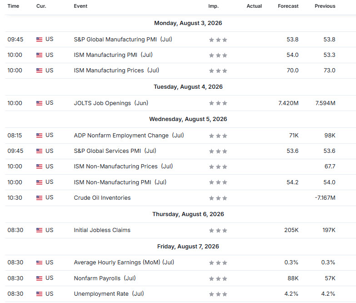Click the Event column header
Screen dimensions: 356x303
[x=80, y=6]
